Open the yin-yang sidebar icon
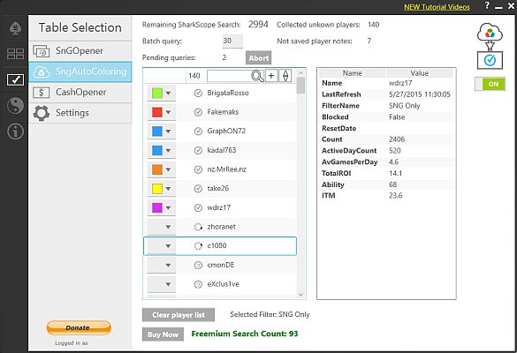Image resolution: width=517 pixels, height=353 pixels. coord(15,106)
